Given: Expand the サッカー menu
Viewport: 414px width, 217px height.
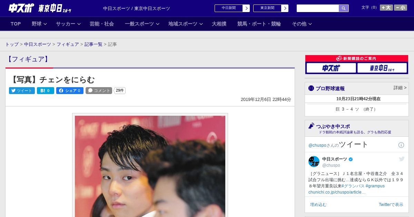Looking at the screenshot, I should tap(68, 24).
